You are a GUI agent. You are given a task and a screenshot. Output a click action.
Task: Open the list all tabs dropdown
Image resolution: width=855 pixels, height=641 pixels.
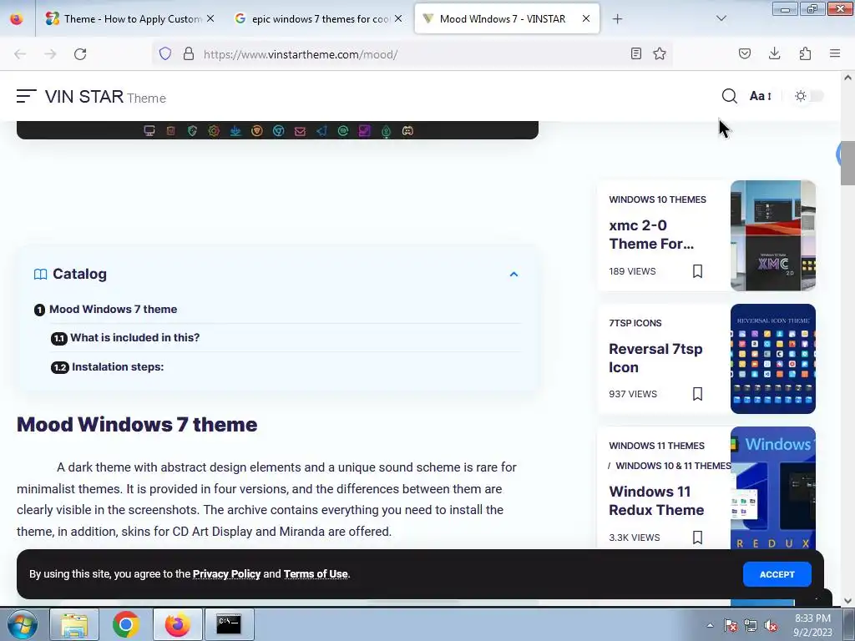click(x=721, y=18)
